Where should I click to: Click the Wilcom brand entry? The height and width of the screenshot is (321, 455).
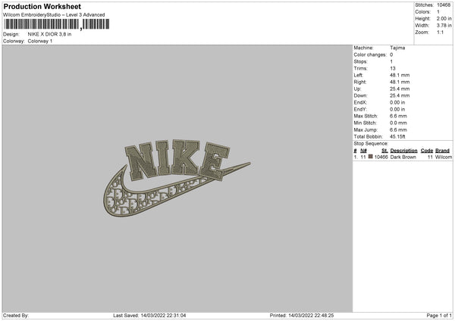(x=444, y=157)
